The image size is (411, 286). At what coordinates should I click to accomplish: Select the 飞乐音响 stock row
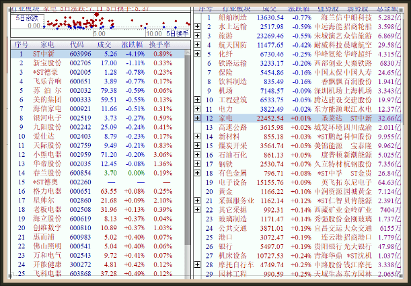pos(98,81)
